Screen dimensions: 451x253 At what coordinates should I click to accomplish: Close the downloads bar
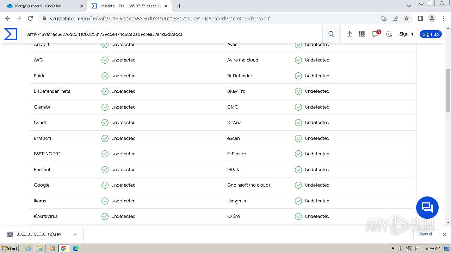(444, 234)
